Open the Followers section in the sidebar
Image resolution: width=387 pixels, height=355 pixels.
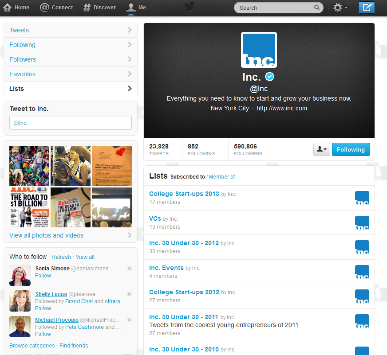click(71, 59)
